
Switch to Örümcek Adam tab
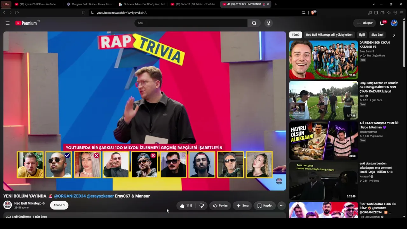coord(141,4)
